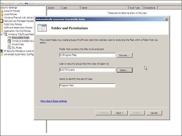
Task: Click the Advanced Audit Policy folder icon
Action: point(2,54)
